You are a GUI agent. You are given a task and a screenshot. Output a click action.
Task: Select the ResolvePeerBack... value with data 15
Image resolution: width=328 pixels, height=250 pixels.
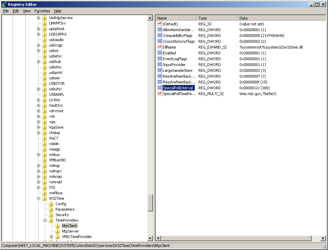point(179,82)
